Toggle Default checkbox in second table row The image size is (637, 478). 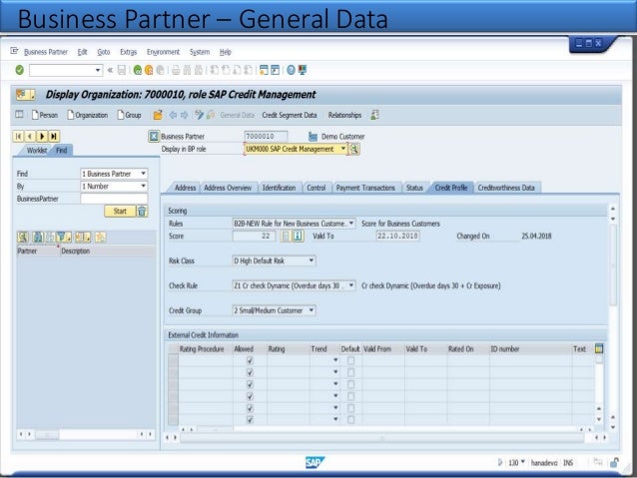(351, 372)
